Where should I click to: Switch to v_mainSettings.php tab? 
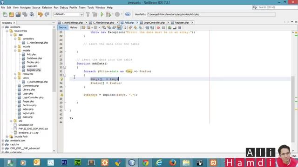coord(72,23)
